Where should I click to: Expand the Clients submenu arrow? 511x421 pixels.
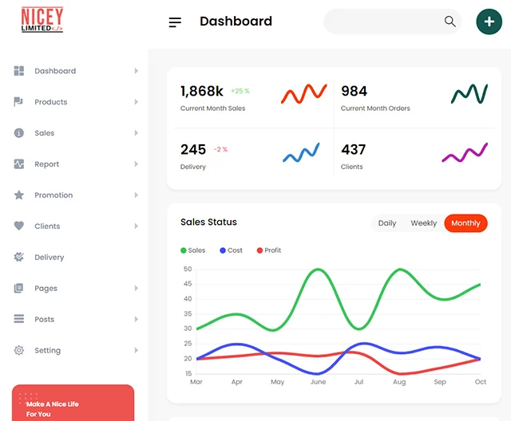(x=137, y=226)
